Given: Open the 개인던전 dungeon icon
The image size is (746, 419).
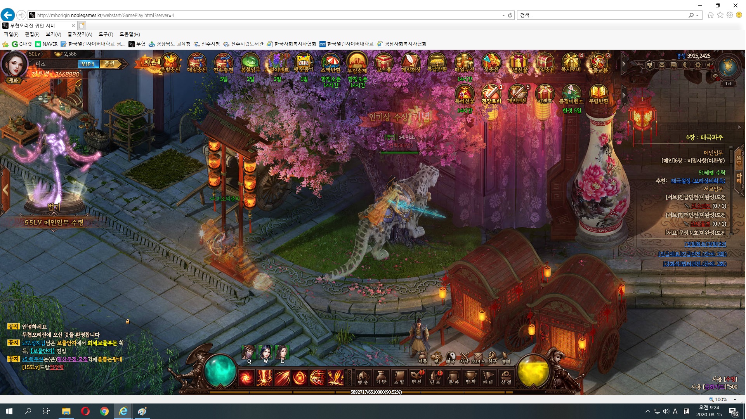Looking at the screenshot, I should click(x=517, y=95).
